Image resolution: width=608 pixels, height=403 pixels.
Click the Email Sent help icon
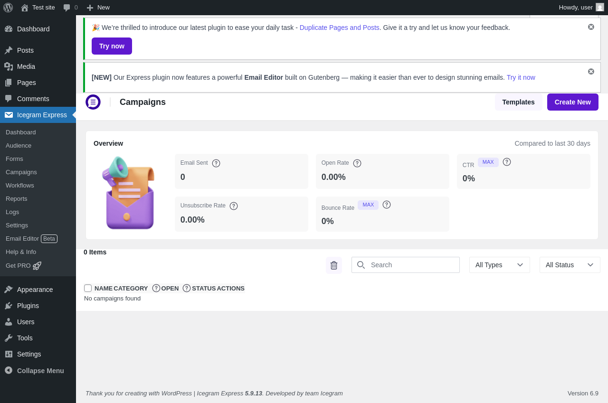click(x=216, y=163)
